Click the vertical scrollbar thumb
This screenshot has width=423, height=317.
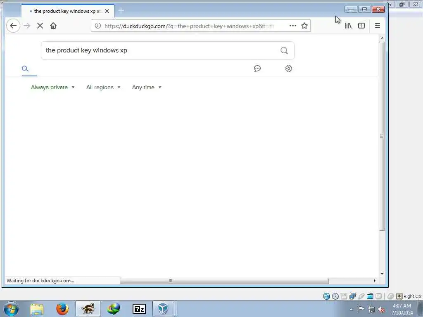click(x=382, y=136)
